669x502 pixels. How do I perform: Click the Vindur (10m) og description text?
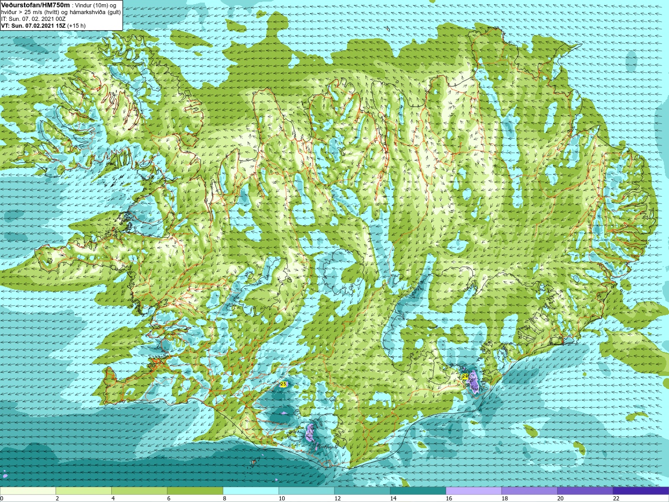point(96,5)
